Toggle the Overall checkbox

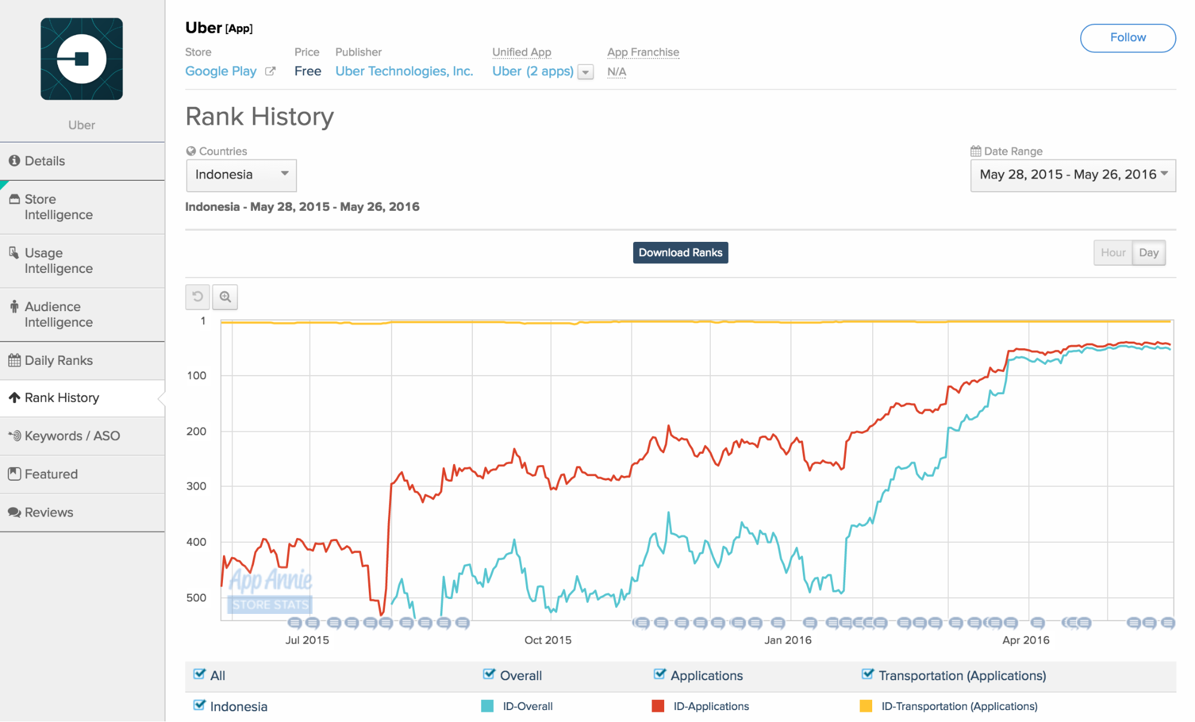(489, 674)
